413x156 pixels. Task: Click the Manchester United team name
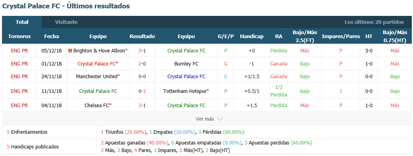[x=97, y=77]
